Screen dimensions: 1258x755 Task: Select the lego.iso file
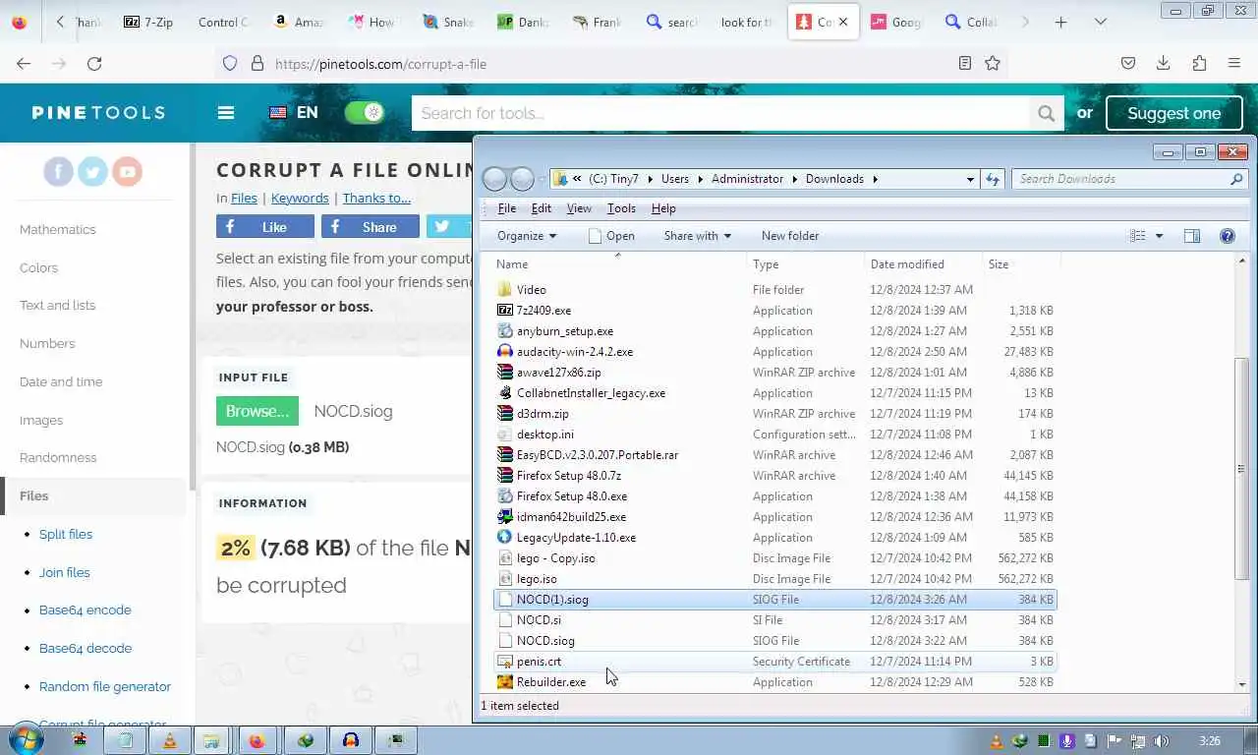click(x=774, y=579)
